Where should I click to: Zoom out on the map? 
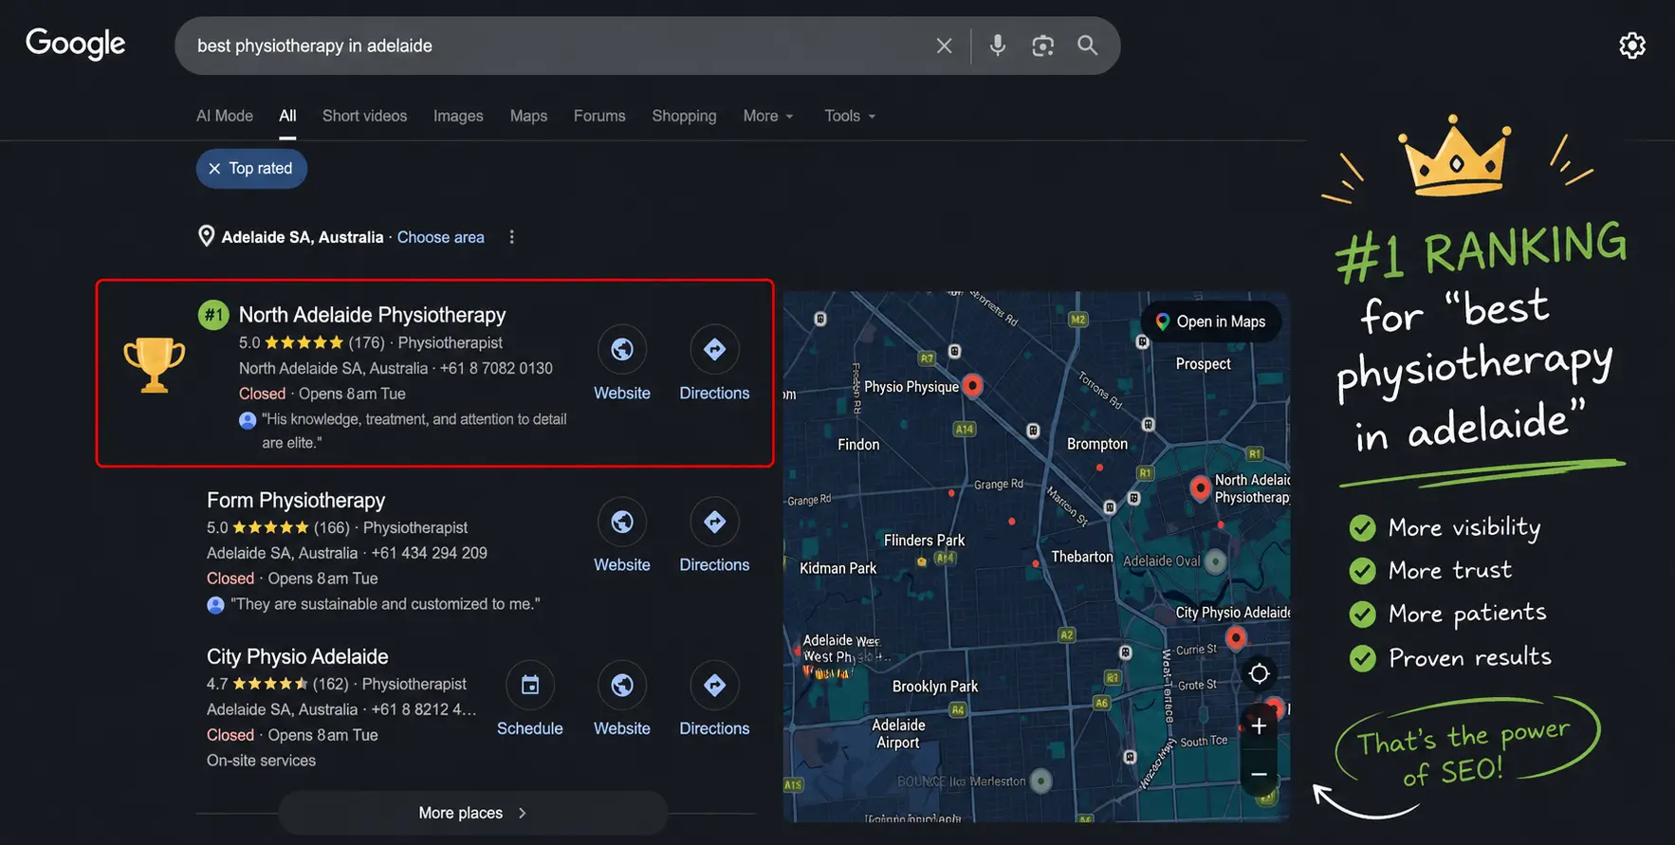[x=1259, y=774]
